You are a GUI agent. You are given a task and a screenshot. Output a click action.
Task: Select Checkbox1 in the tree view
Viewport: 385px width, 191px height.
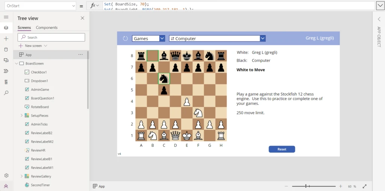[x=38, y=72]
